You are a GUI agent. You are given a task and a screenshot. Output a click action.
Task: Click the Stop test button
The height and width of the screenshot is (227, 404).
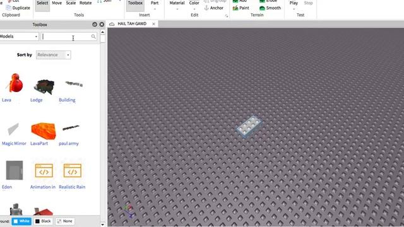308,3
